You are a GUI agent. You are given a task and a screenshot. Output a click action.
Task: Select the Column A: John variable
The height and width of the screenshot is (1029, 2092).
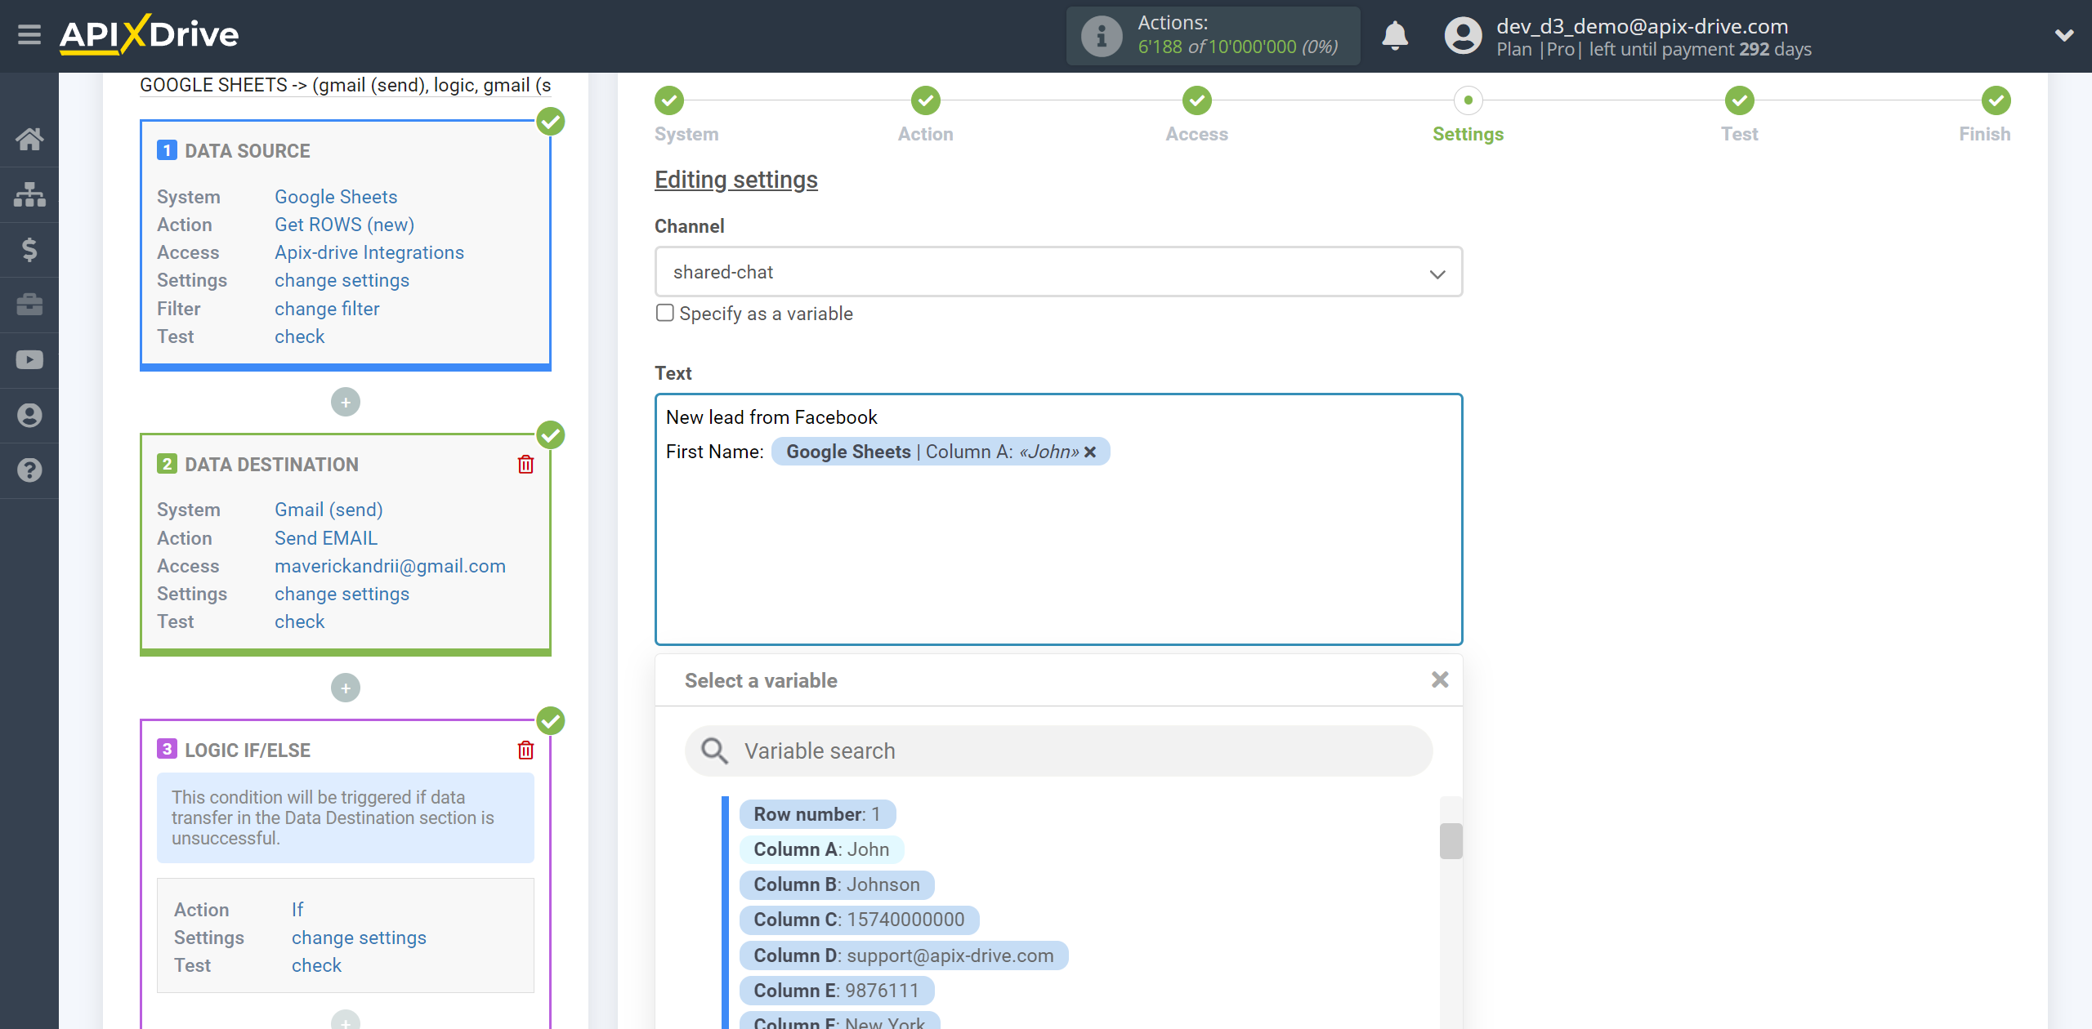[821, 849]
